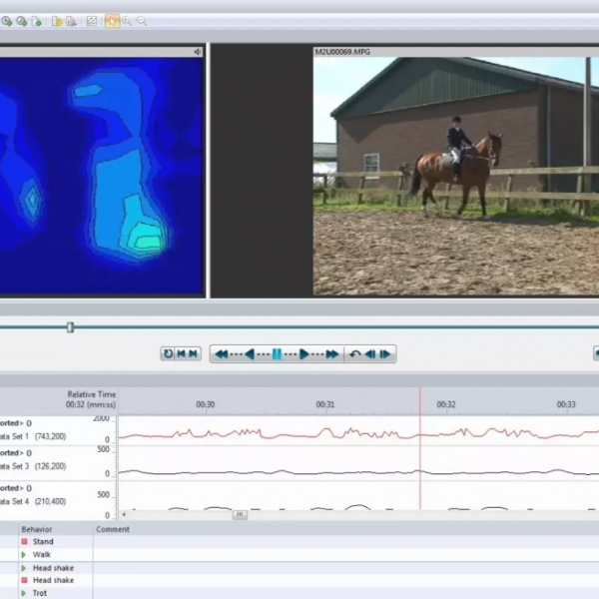
Task: Click the horse video M2U00069.MPG frame
Action: point(455,177)
